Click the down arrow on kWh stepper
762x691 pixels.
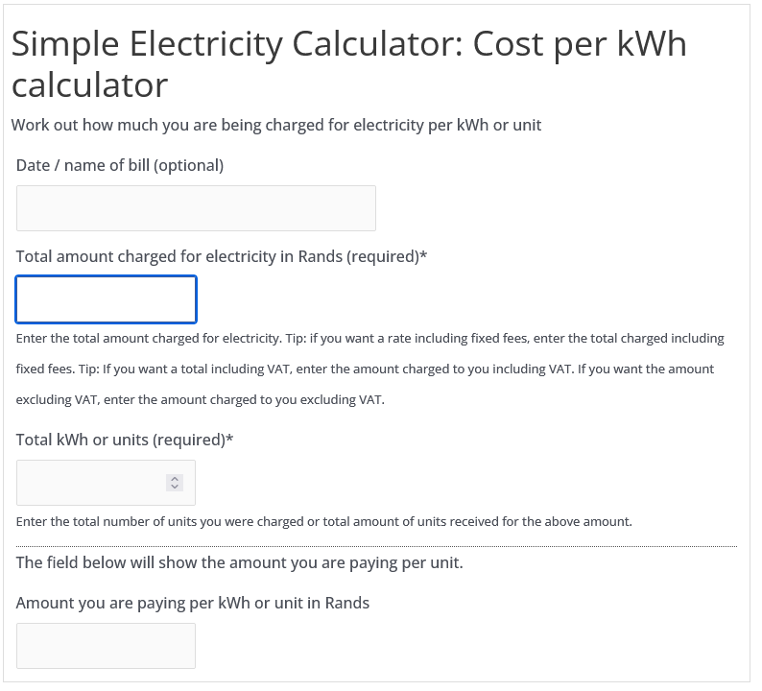pos(174,488)
